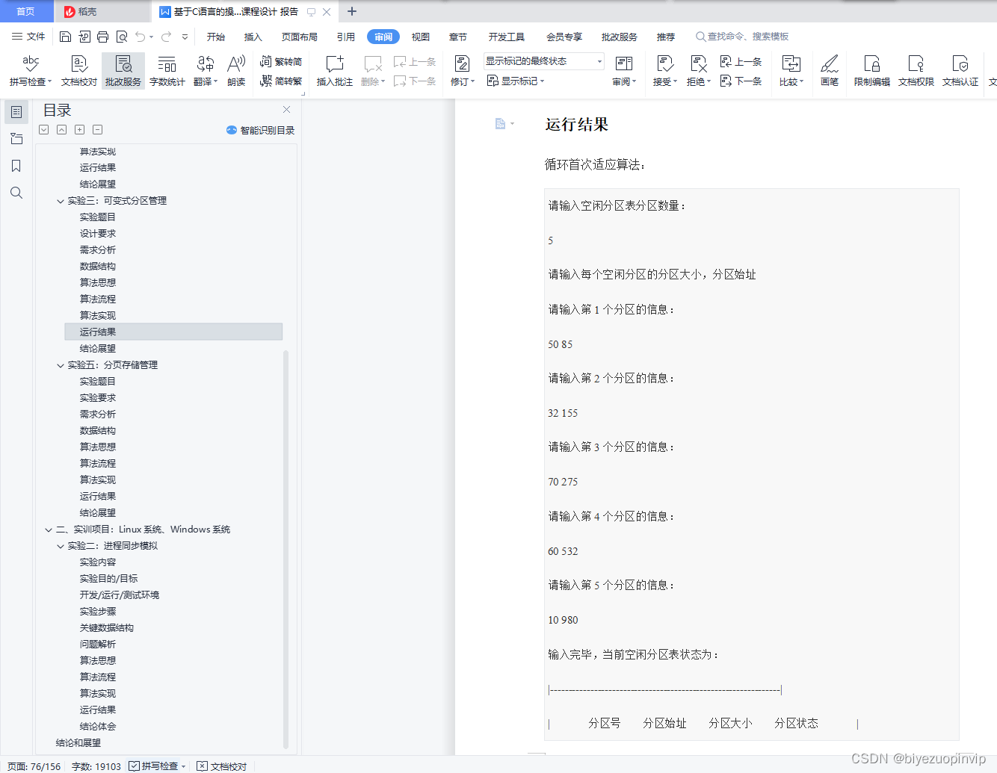Viewport: 997px width, 773px height.
Task: Open the 显示标记 dropdown
Action: coord(516,81)
